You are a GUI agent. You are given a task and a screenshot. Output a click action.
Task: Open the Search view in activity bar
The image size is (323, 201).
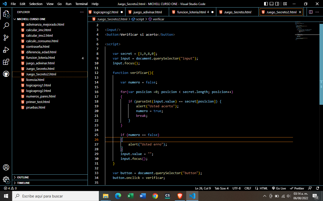coord(6,26)
